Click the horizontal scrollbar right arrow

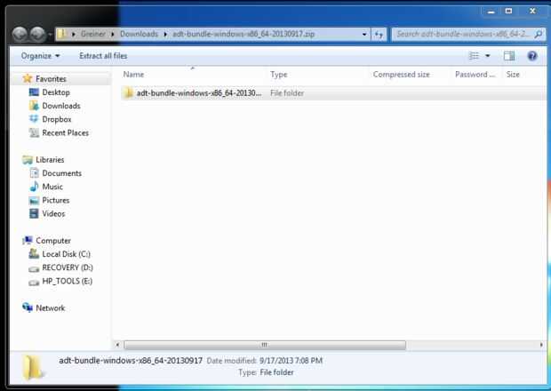(x=541, y=345)
